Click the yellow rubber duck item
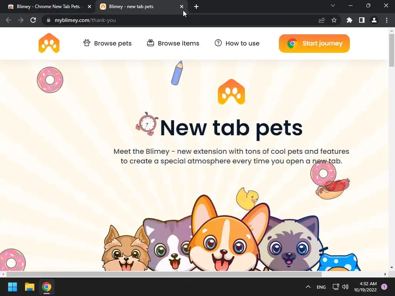The image size is (395, 296). (x=247, y=199)
